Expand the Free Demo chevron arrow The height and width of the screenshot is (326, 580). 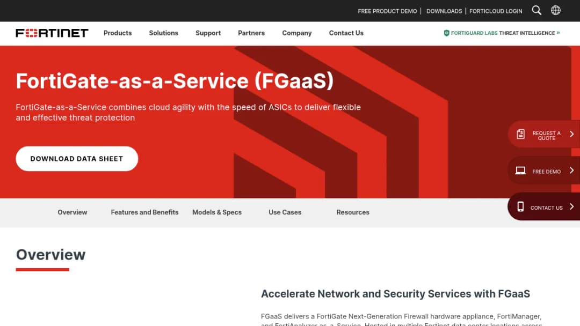coord(571,170)
